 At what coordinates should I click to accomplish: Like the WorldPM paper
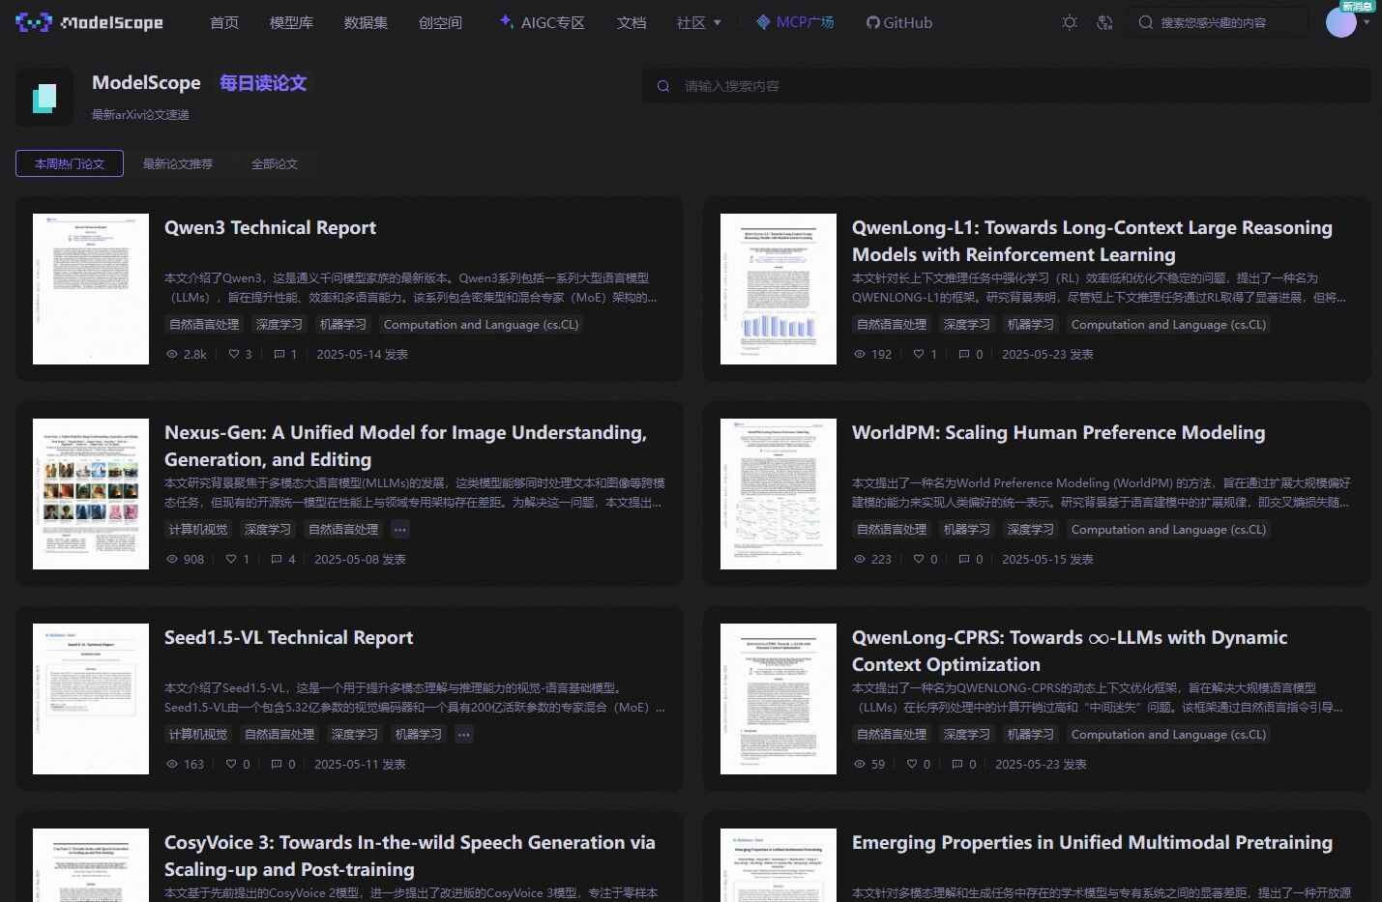(919, 559)
